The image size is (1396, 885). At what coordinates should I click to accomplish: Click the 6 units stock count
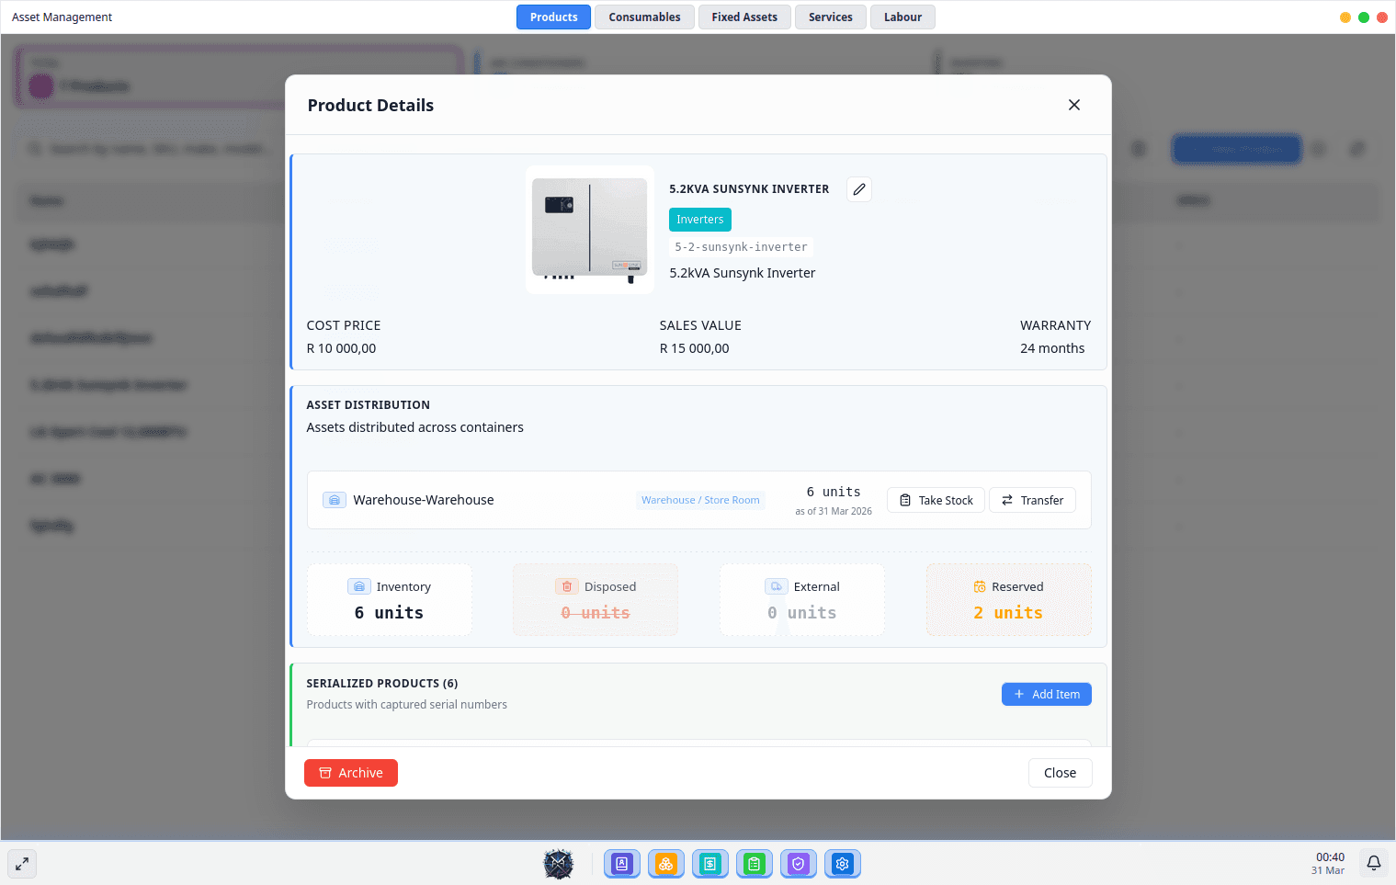tap(834, 492)
